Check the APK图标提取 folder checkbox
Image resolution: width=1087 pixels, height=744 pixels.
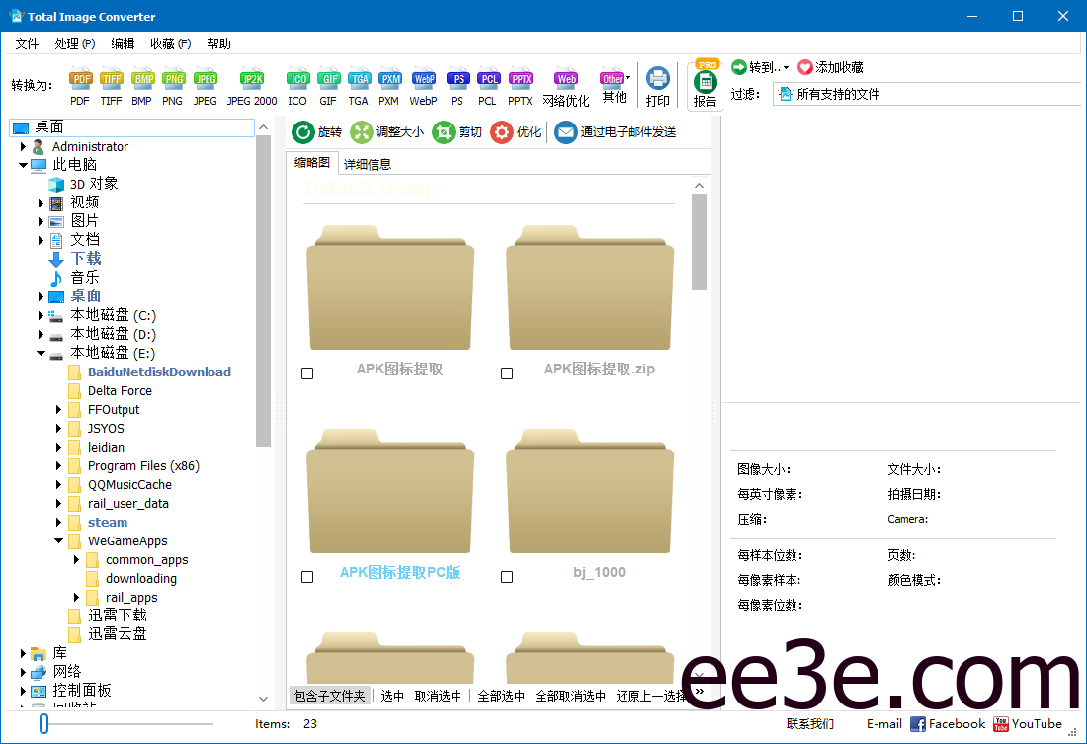tap(306, 372)
